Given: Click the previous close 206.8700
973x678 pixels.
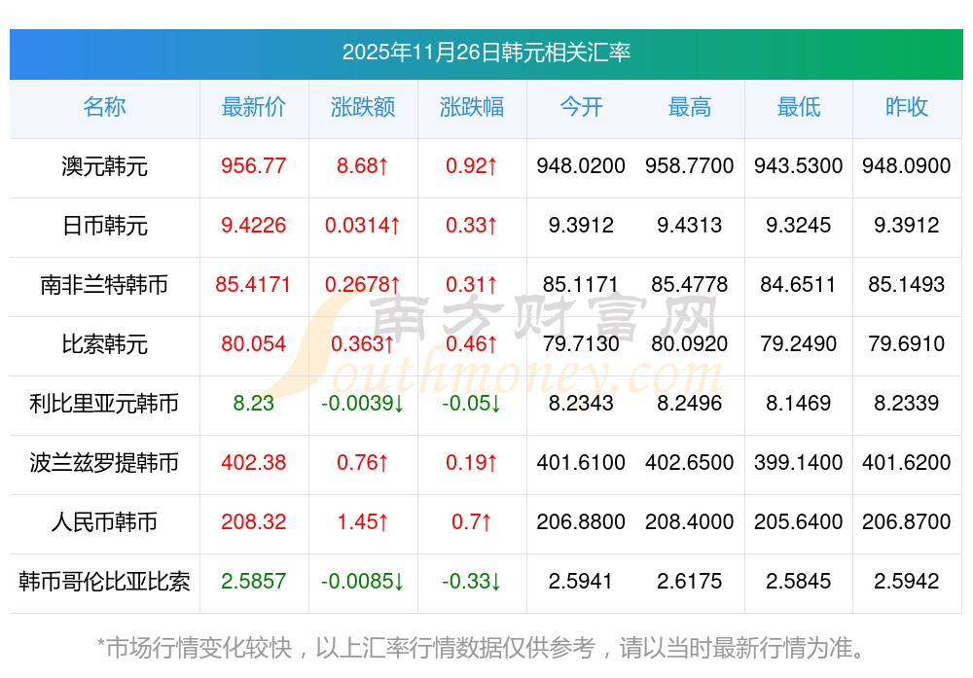Looking at the screenshot, I should point(907,521).
